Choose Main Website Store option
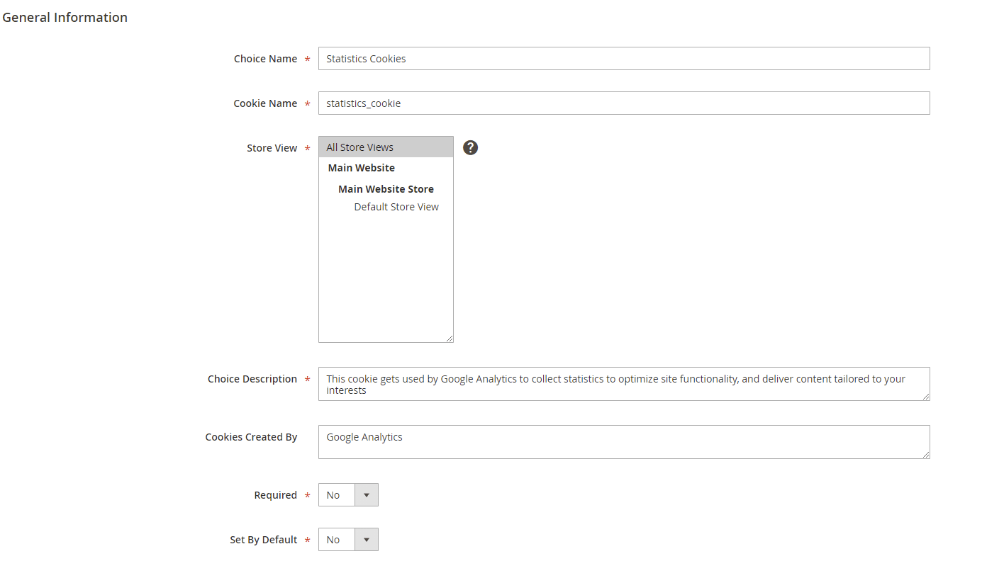The height and width of the screenshot is (561, 1004). (386, 189)
